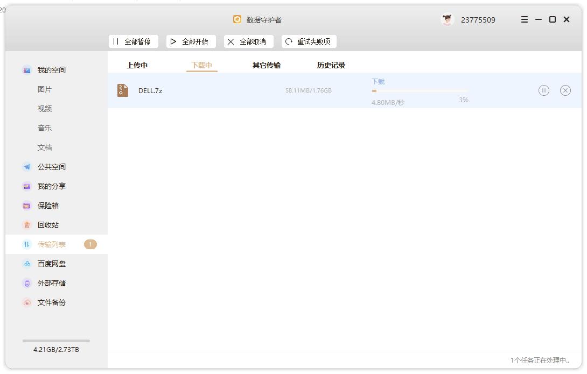The height and width of the screenshot is (374, 587).
Task: Open 外部存储 external storage
Action: pos(51,283)
